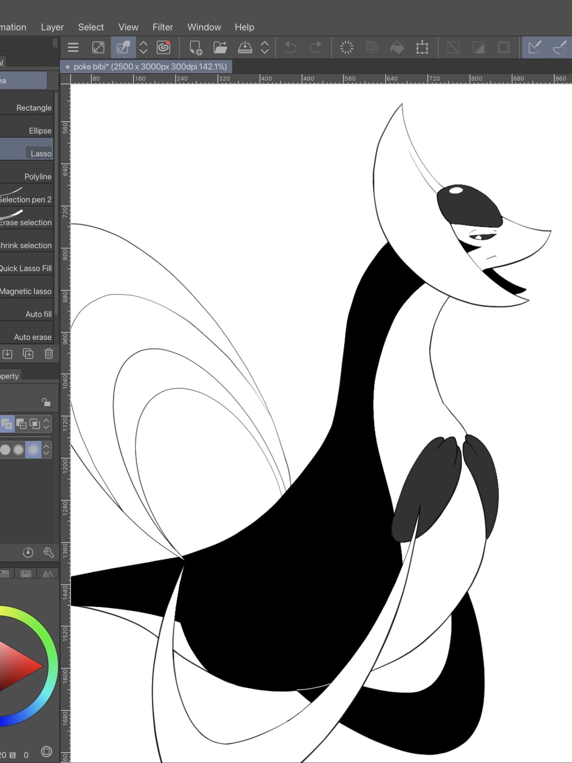Toggle the lock icon in Tool Property
This screenshot has width=572, height=763.
point(46,402)
